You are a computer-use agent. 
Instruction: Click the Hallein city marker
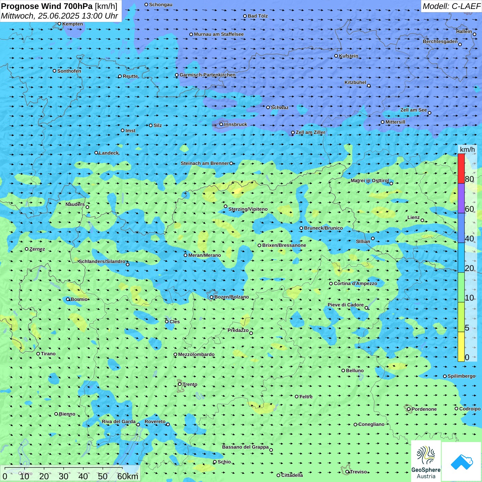pyautogui.click(x=474, y=34)
